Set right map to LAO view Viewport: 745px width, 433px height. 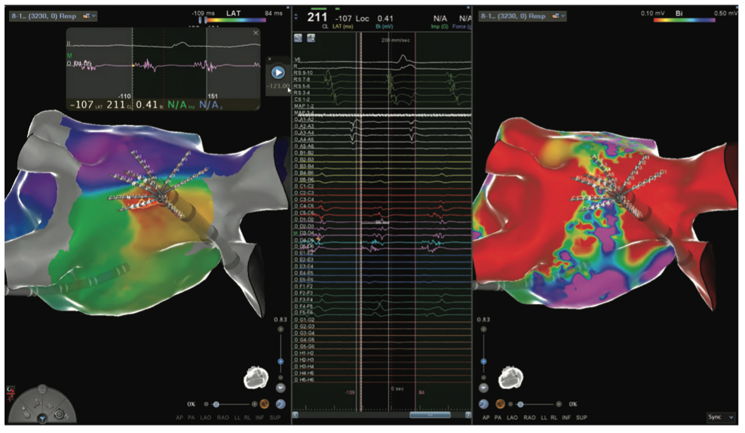512,417
